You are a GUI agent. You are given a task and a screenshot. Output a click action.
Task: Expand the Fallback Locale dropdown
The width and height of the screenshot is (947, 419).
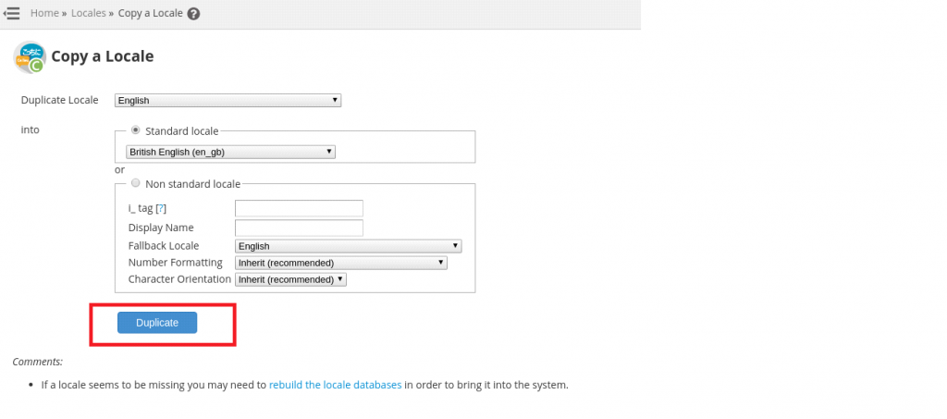[348, 246]
